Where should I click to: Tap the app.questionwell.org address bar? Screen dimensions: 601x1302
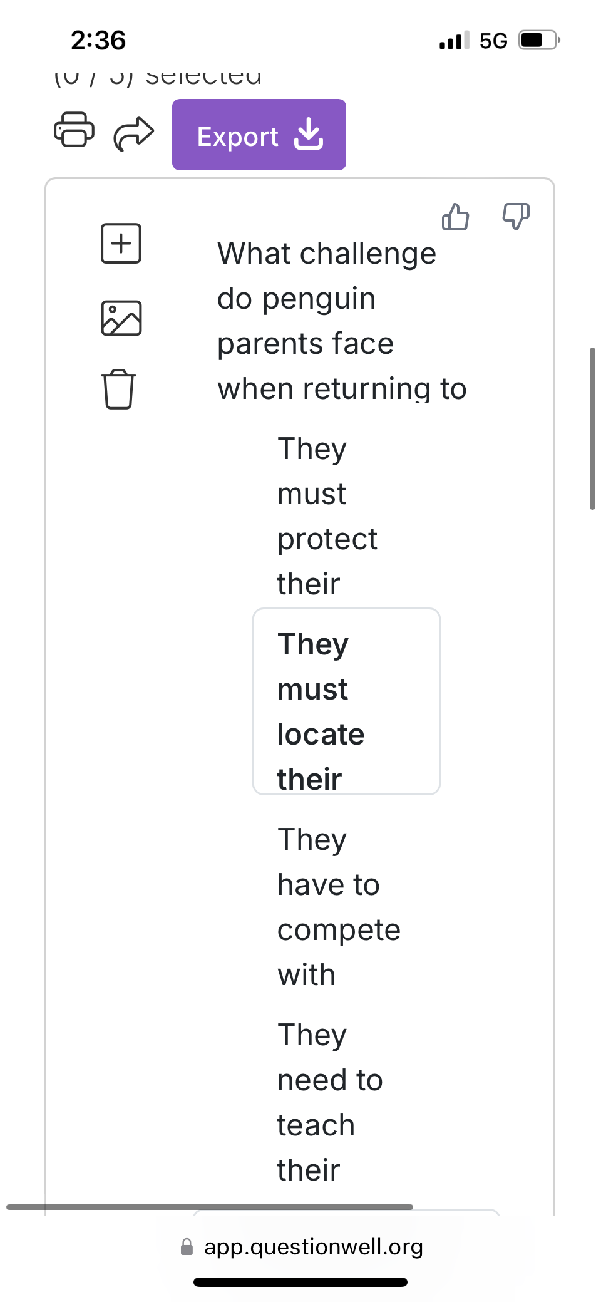coord(313,1247)
